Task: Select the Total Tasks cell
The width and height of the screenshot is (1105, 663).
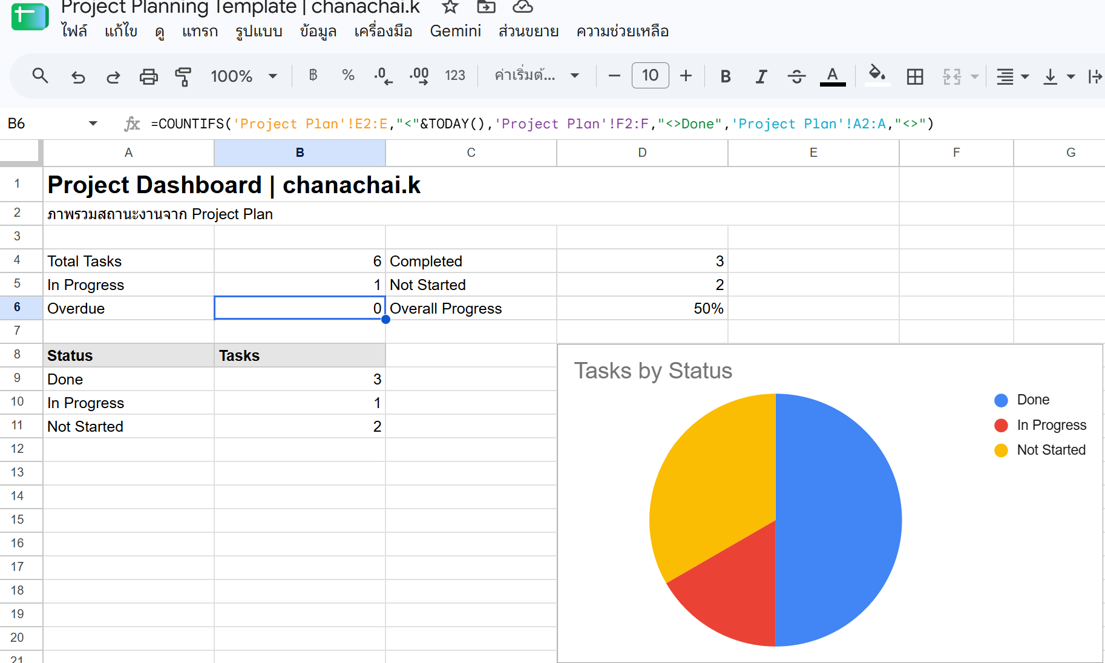Action: (128, 261)
